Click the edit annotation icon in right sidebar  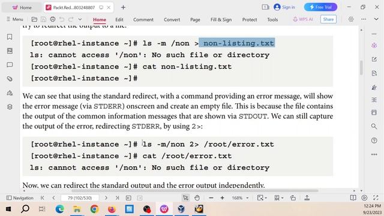374,59
